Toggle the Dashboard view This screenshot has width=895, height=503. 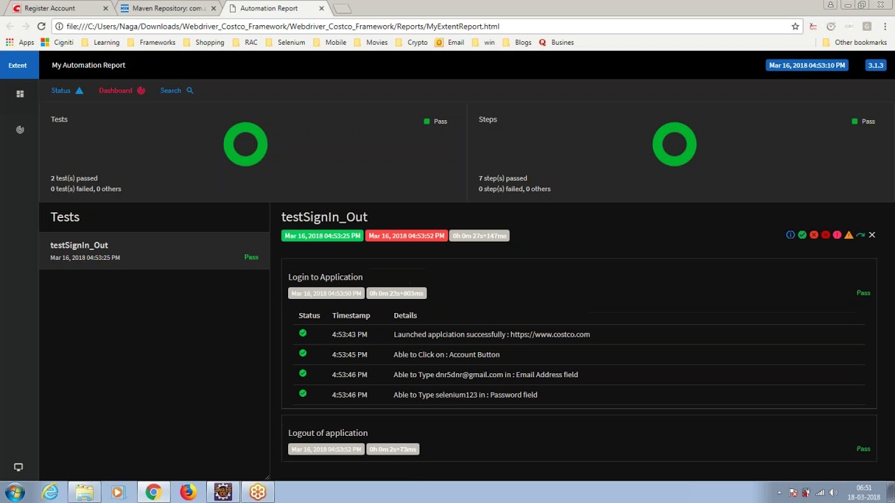(x=122, y=90)
